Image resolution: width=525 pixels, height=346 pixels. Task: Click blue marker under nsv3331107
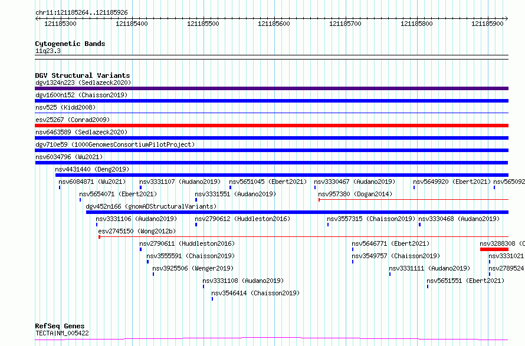(140, 187)
